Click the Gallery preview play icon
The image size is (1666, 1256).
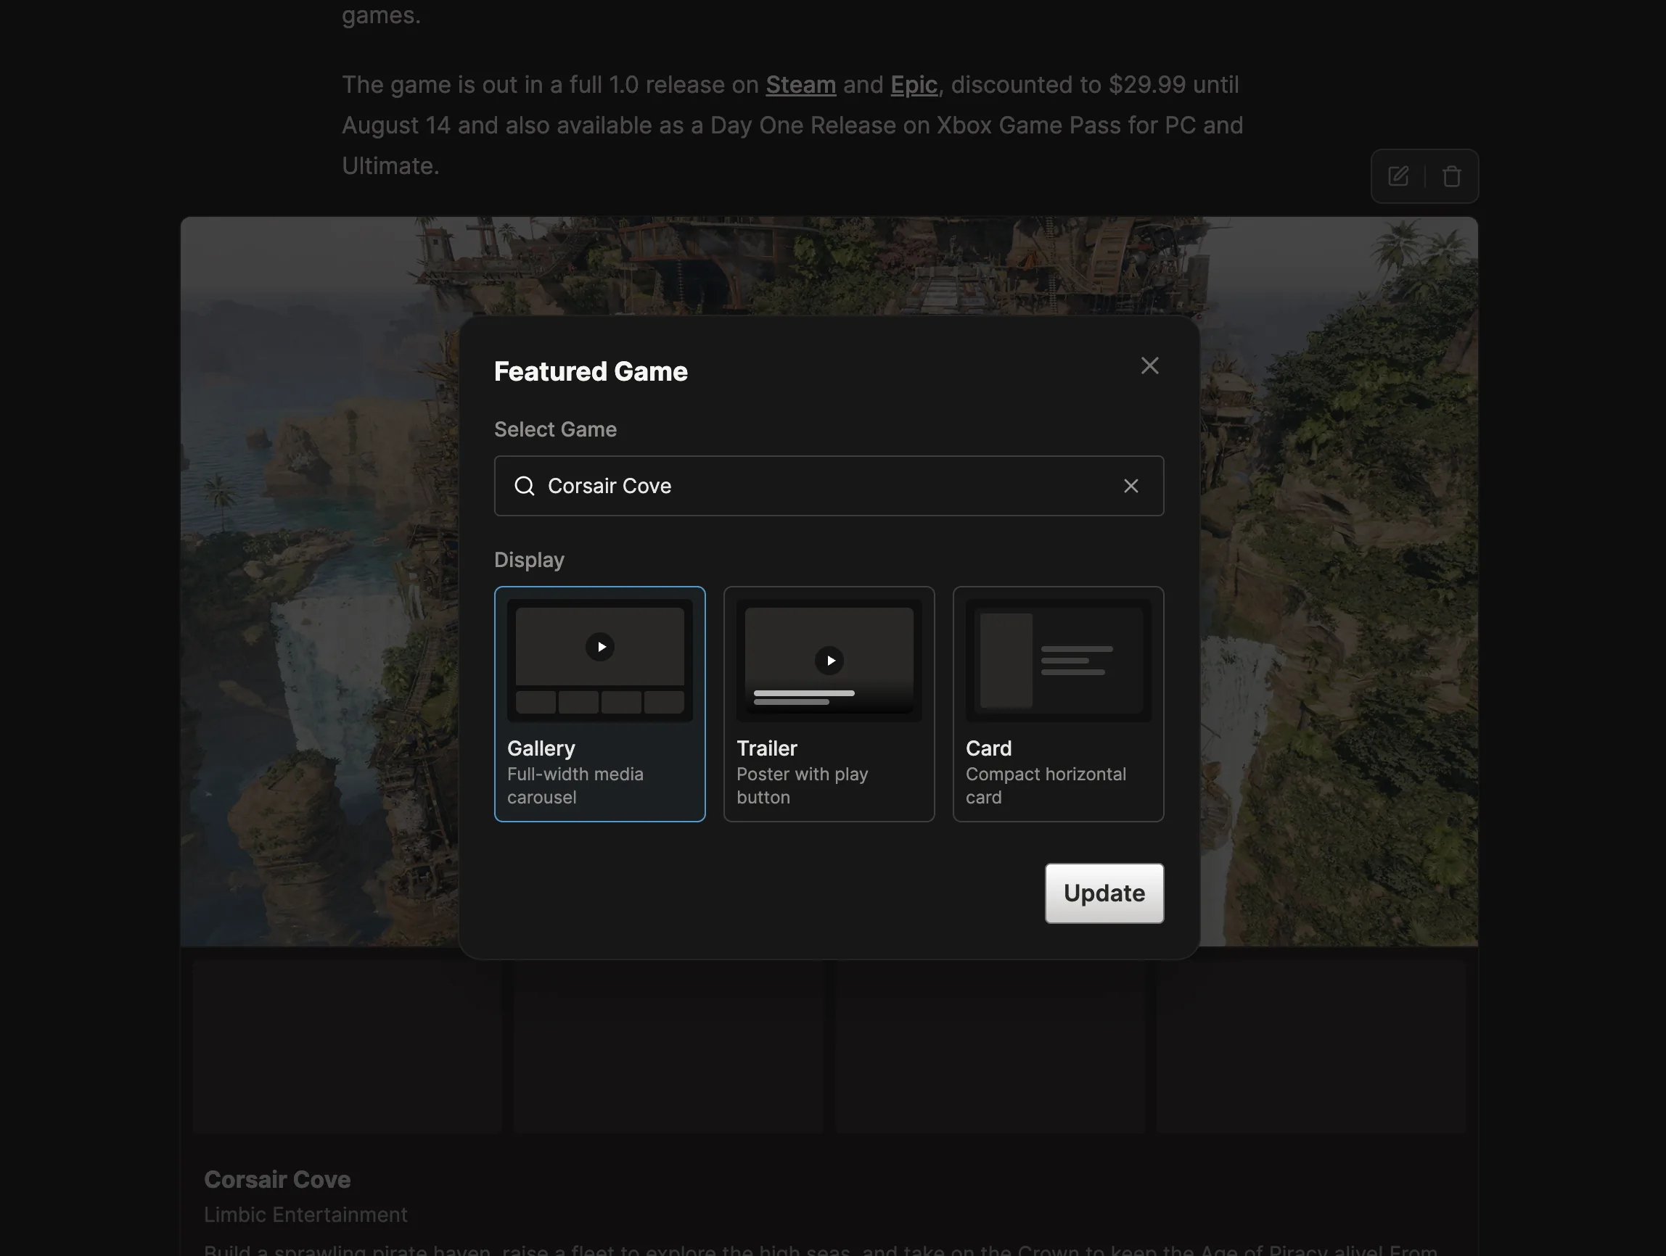[599, 647]
